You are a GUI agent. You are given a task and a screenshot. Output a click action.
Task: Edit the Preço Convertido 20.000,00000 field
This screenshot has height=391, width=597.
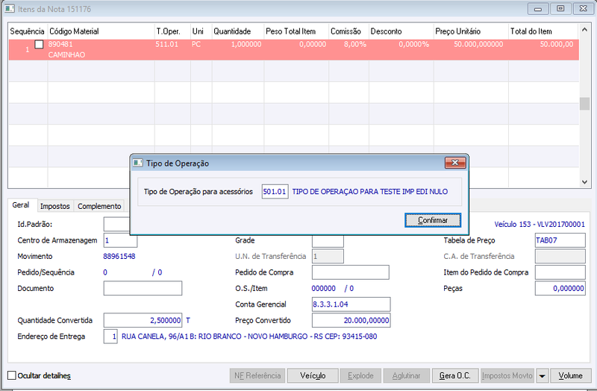click(x=351, y=320)
